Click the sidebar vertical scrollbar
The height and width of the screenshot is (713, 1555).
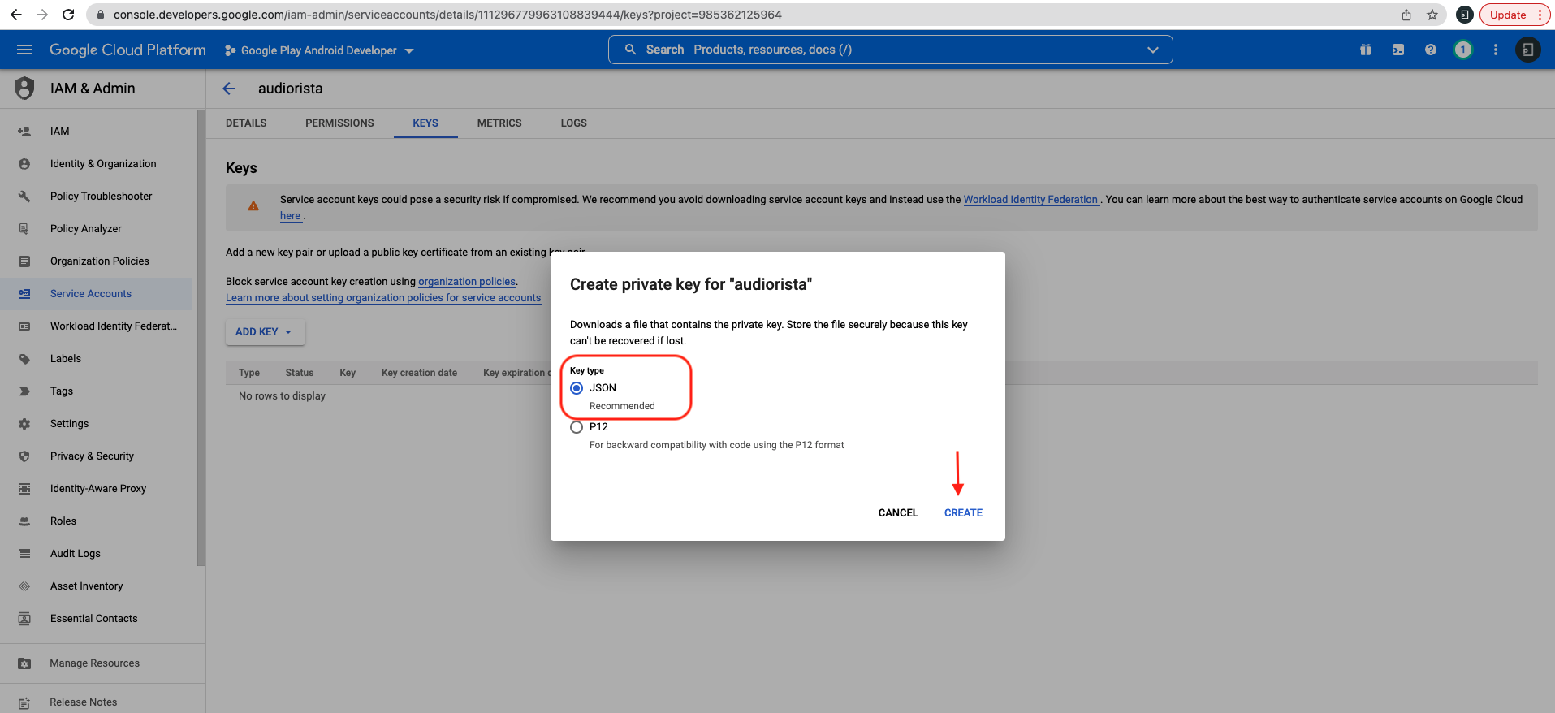201,337
